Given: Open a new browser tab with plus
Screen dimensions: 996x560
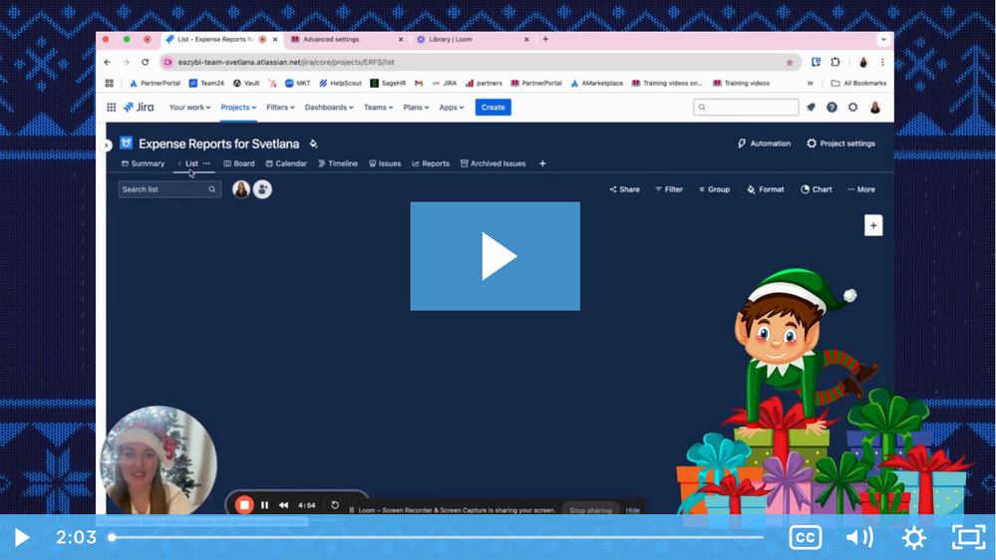Looking at the screenshot, I should (x=545, y=40).
